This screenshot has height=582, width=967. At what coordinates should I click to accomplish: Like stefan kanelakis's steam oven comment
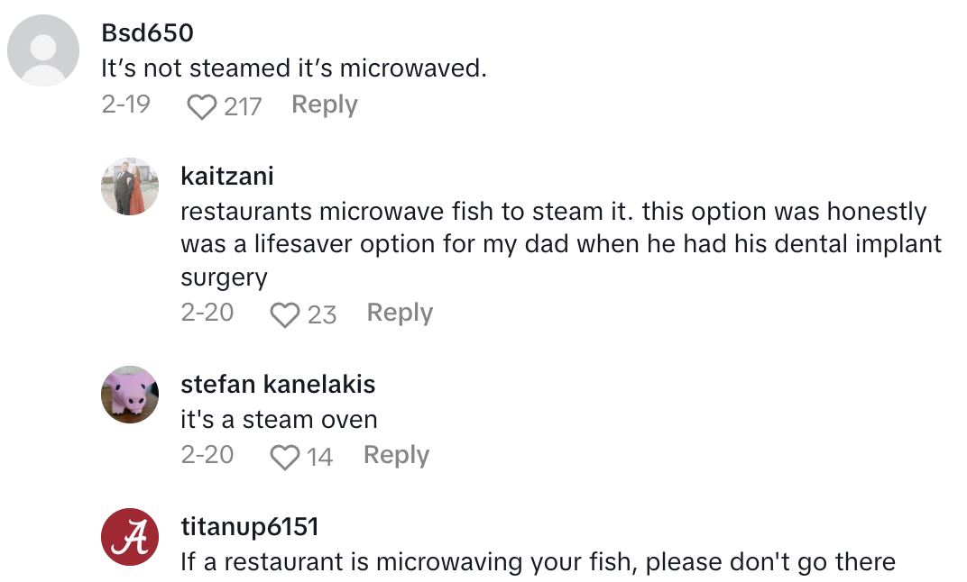pos(285,457)
